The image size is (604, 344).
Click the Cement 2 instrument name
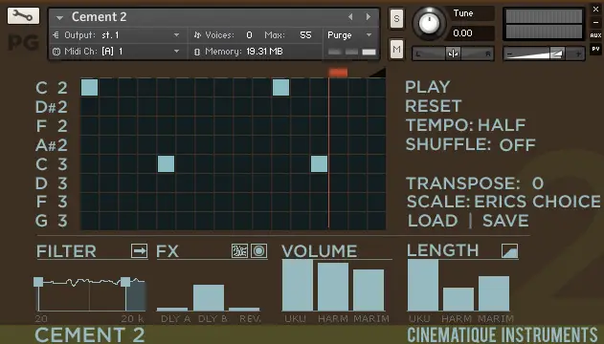click(x=99, y=17)
